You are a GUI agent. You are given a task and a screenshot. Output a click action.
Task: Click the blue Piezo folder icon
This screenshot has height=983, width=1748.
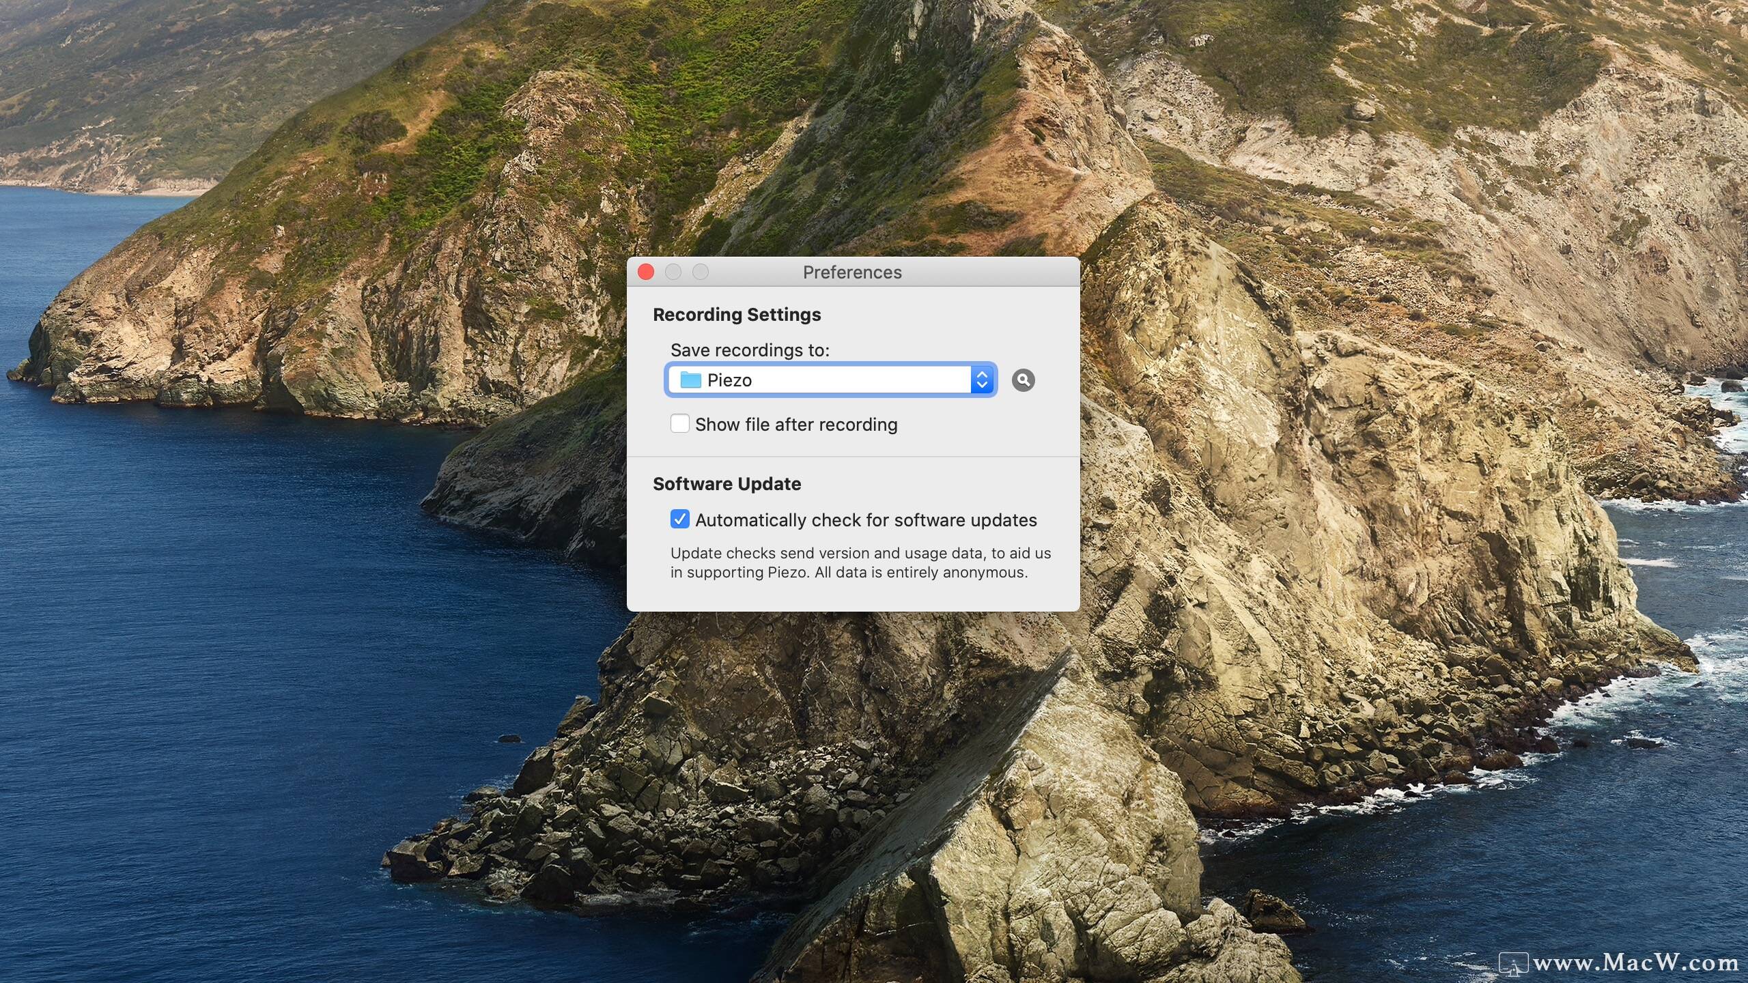[x=690, y=380]
